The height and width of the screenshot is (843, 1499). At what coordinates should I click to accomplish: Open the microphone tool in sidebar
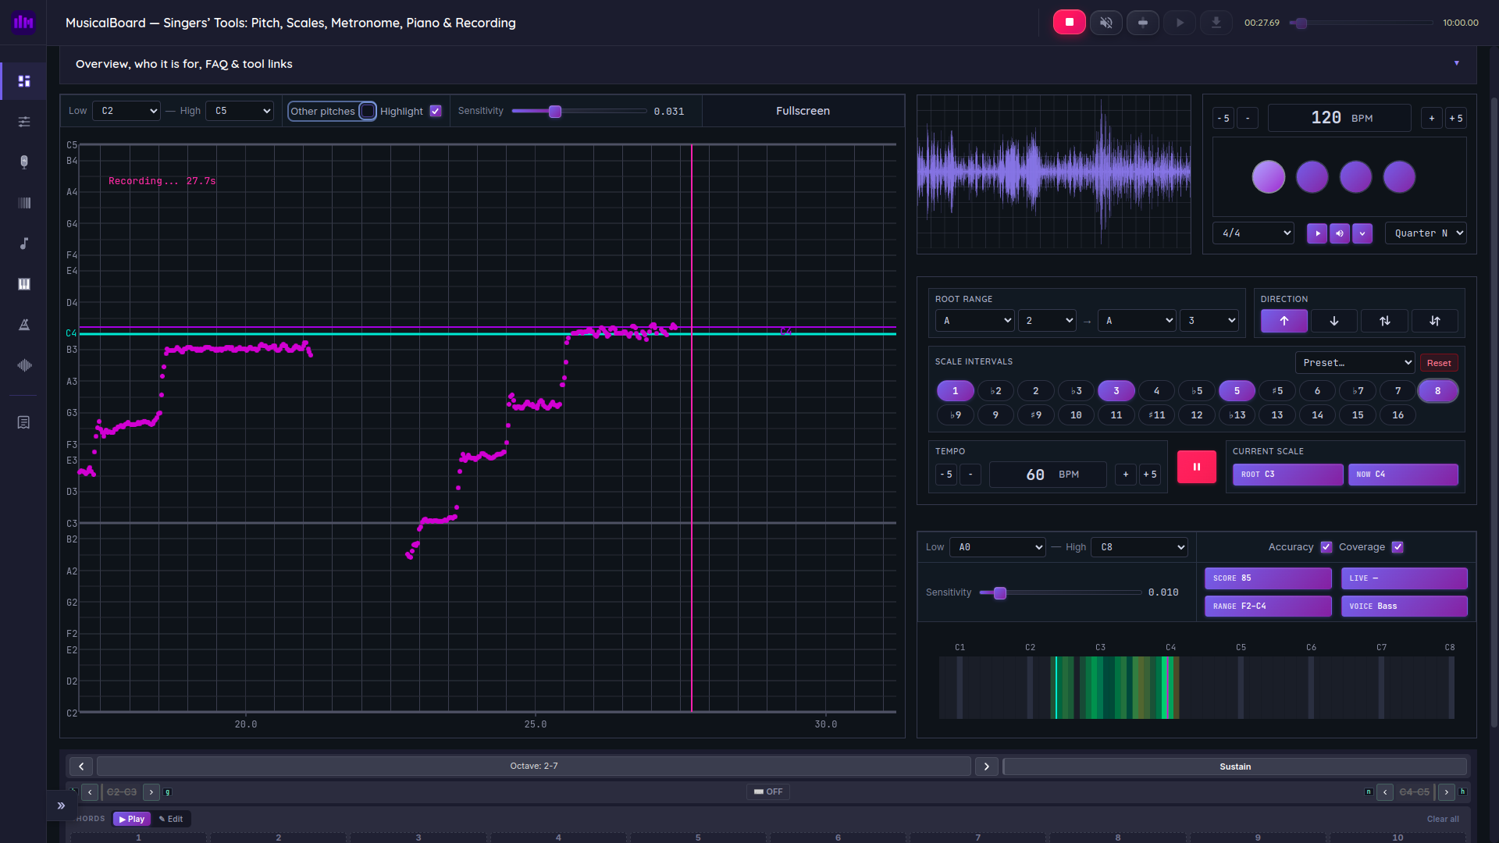tap(24, 162)
